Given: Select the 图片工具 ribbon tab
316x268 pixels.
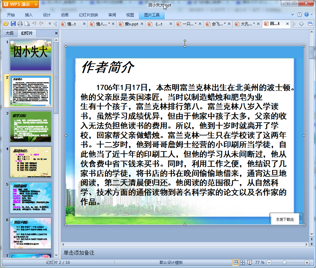Looking at the screenshot, I should (152, 15).
